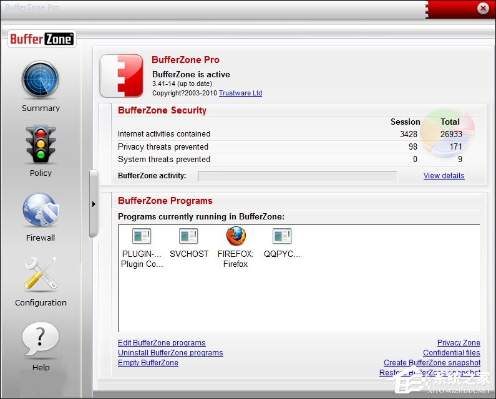The height and width of the screenshot is (399, 496).
Task: Click the red BufferZone Pro shield icon
Action: point(122,75)
